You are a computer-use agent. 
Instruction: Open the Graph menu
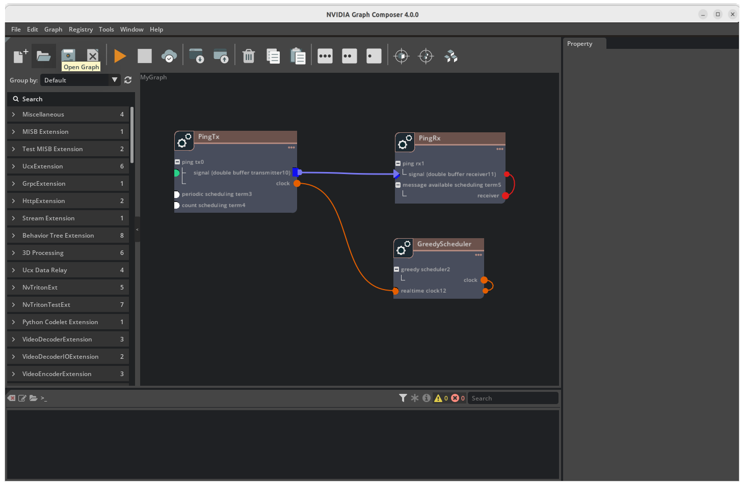tap(53, 30)
